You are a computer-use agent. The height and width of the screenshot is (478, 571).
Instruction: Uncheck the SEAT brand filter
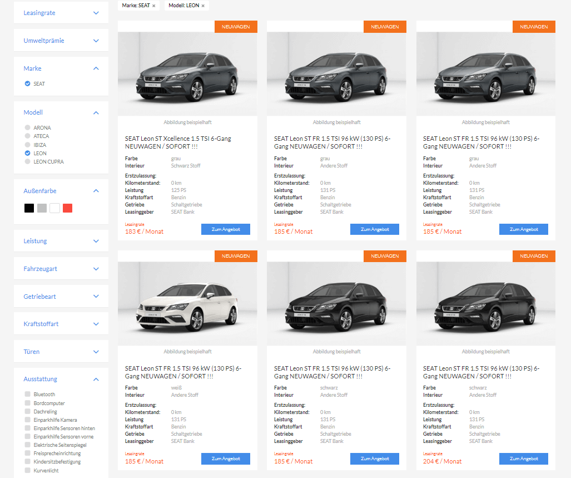(27, 84)
